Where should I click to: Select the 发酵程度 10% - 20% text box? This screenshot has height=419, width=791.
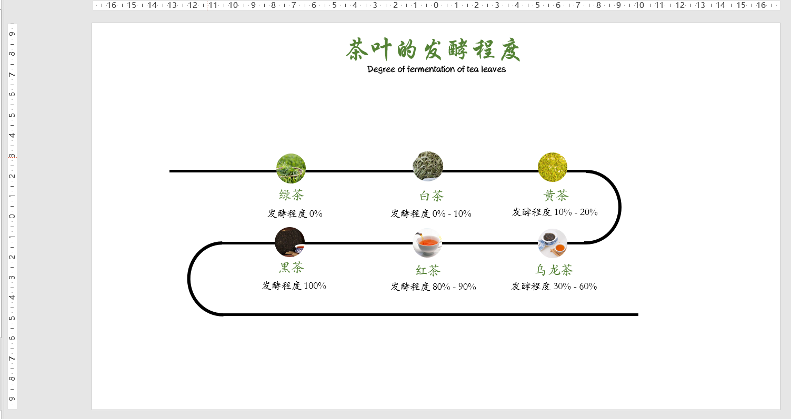pos(553,212)
